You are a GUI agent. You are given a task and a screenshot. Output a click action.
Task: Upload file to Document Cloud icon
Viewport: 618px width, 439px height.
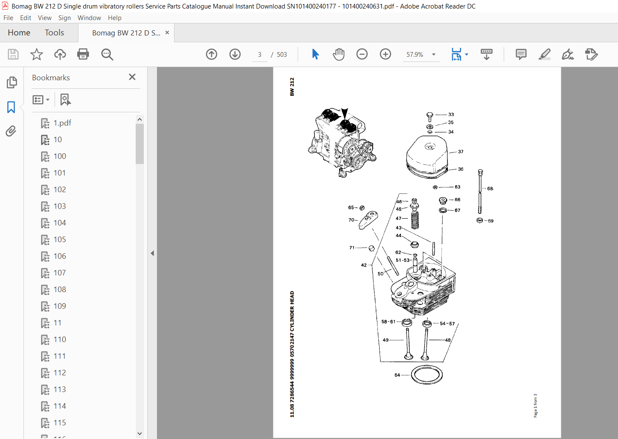[x=60, y=54]
